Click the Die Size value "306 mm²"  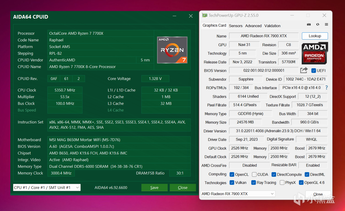pos(288,53)
